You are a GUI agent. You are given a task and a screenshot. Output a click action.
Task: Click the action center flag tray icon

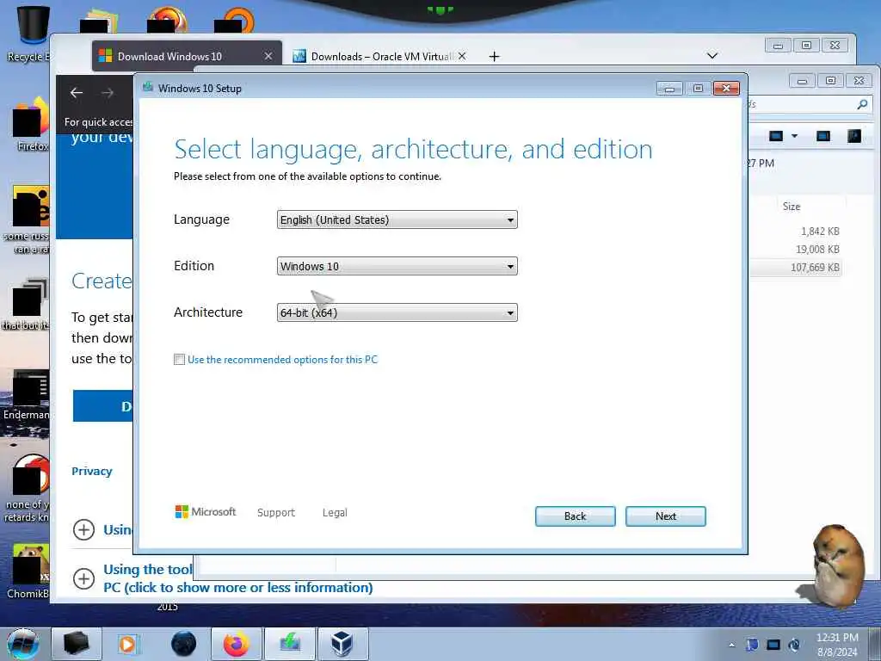tap(752, 645)
